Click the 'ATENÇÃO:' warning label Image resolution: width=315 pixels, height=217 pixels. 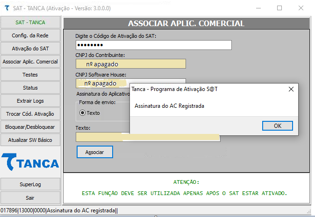coord(186,182)
